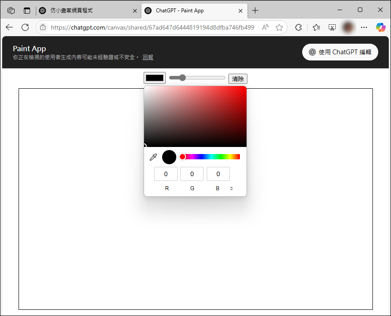The width and height of the screenshot is (391, 316).
Task: Click the 清除 clear button
Action: [x=238, y=79]
